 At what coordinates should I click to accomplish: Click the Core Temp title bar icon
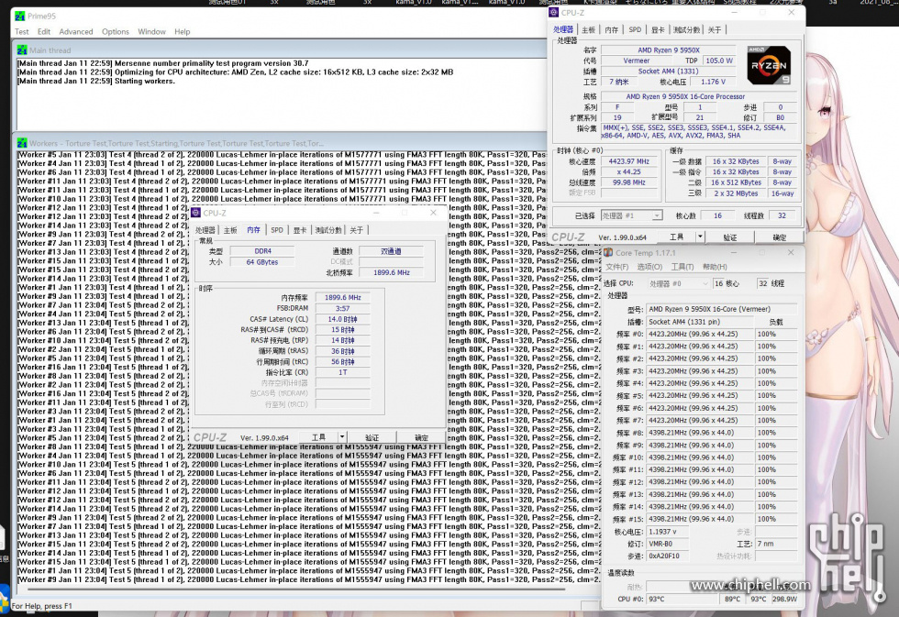[x=608, y=253]
